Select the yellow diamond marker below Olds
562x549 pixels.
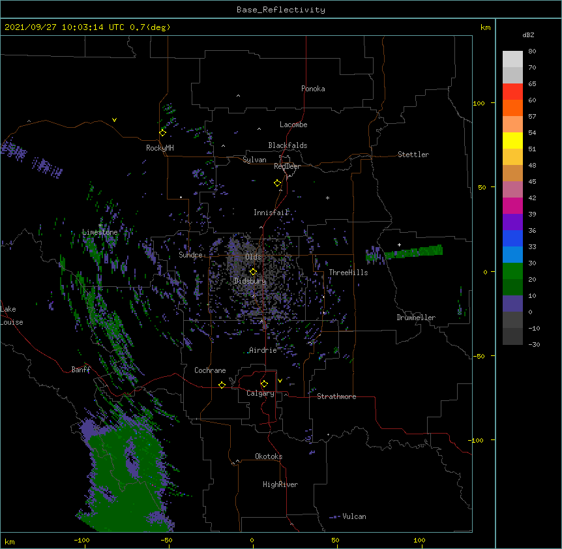tap(253, 272)
